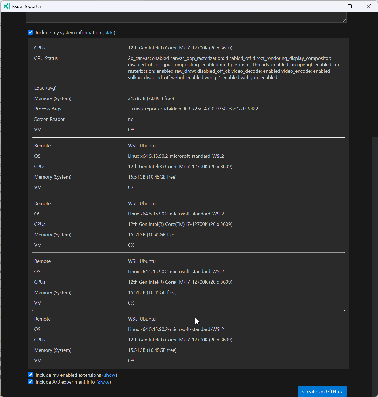Click the Screen Reader value 'no'
The height and width of the screenshot is (397, 378).
click(131, 119)
